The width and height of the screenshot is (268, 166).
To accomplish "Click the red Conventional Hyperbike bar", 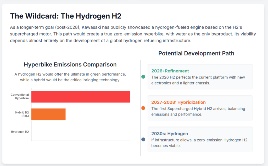I will click(x=81, y=97).
